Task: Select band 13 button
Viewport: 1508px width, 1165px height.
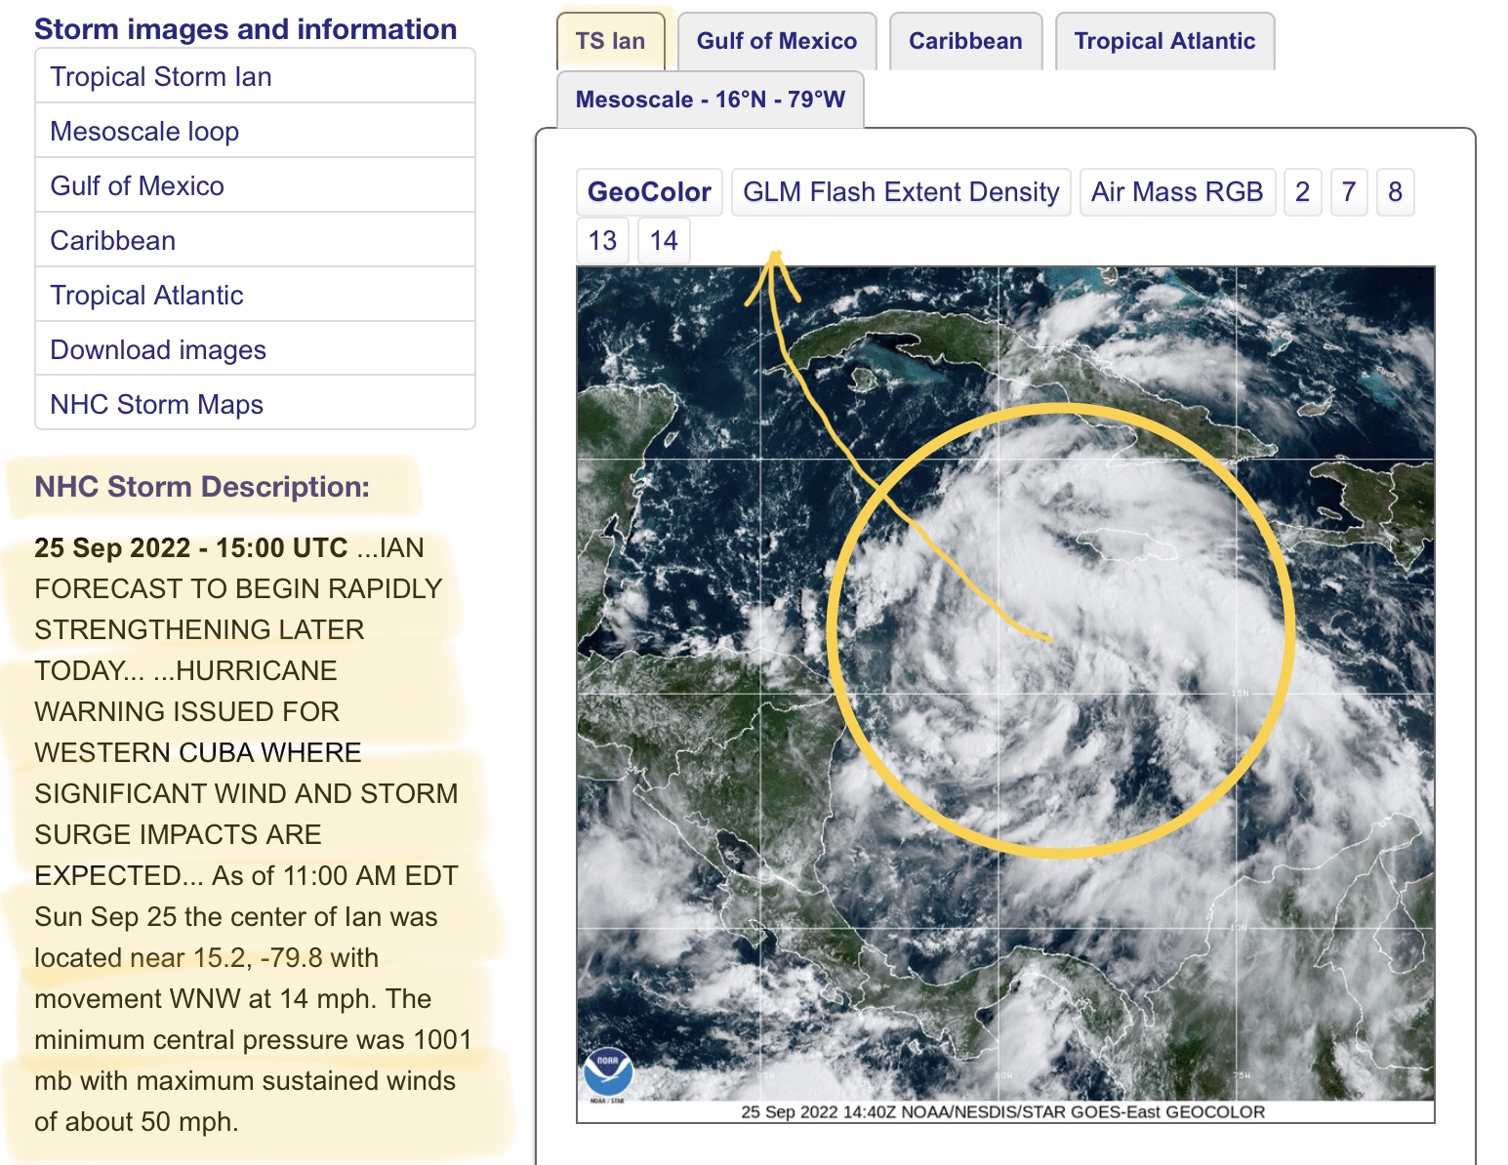Action: [602, 241]
